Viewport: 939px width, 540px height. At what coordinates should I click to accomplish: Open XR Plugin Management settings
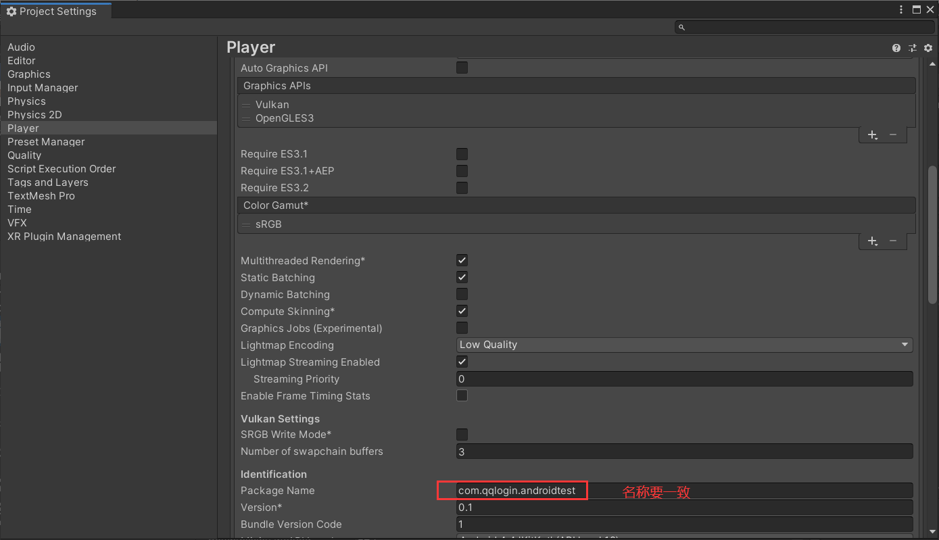tap(64, 237)
